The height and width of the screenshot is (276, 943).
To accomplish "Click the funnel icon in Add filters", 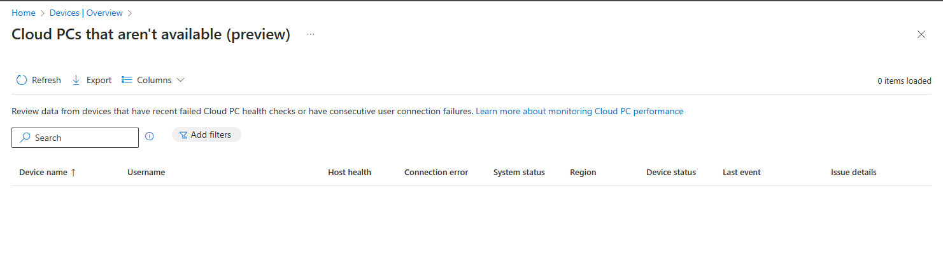I will (183, 135).
